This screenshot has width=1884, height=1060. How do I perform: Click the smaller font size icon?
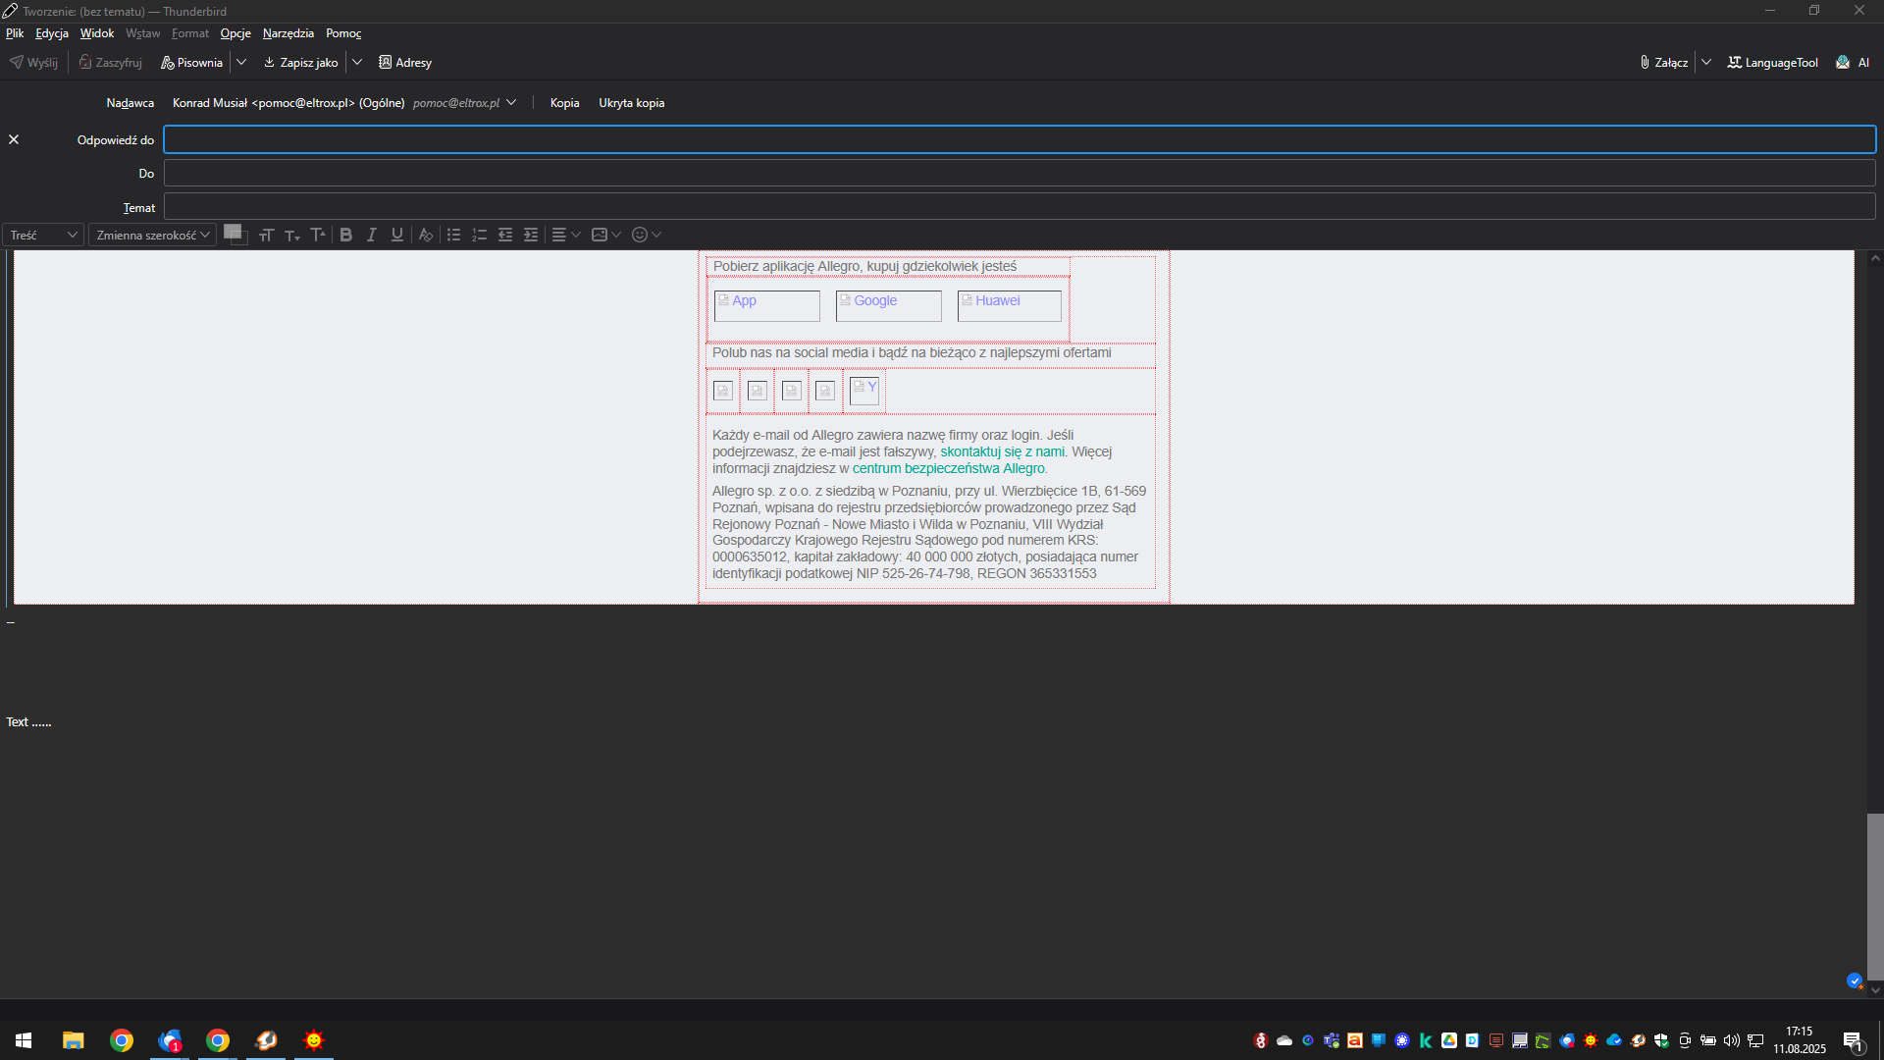[x=291, y=235]
